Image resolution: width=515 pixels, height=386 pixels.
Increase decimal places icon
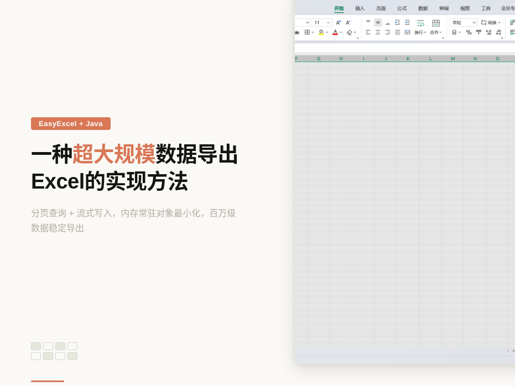pos(489,32)
